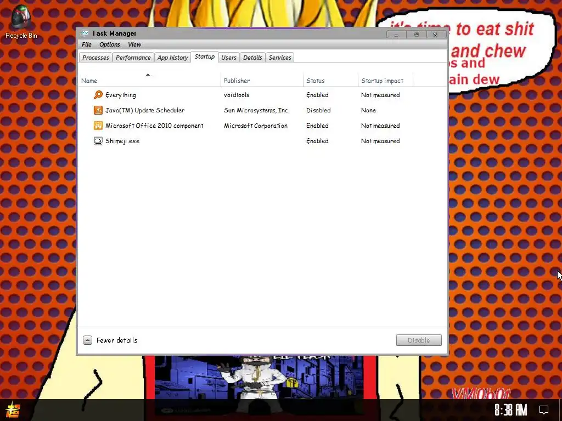Select the Startup tab
Viewport: 562px width, 421px height.
point(205,57)
